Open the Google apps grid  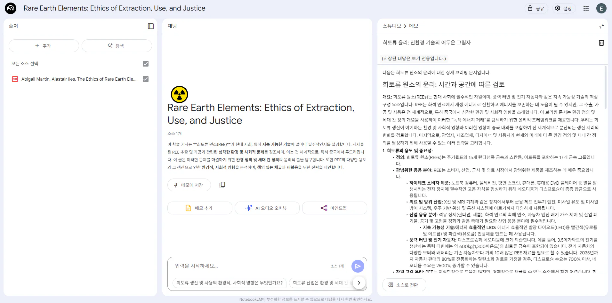(586, 8)
